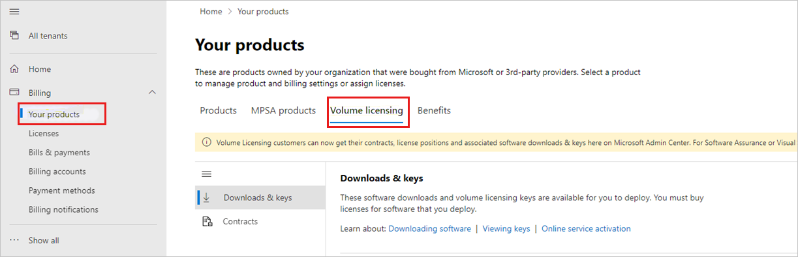Open the Viewing keys link
798x257 pixels.
point(506,228)
